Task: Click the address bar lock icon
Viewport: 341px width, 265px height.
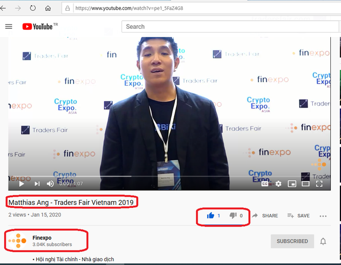Action: click(68, 9)
